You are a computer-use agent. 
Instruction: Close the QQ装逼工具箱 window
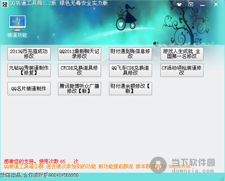pyautogui.click(x=216, y=5)
